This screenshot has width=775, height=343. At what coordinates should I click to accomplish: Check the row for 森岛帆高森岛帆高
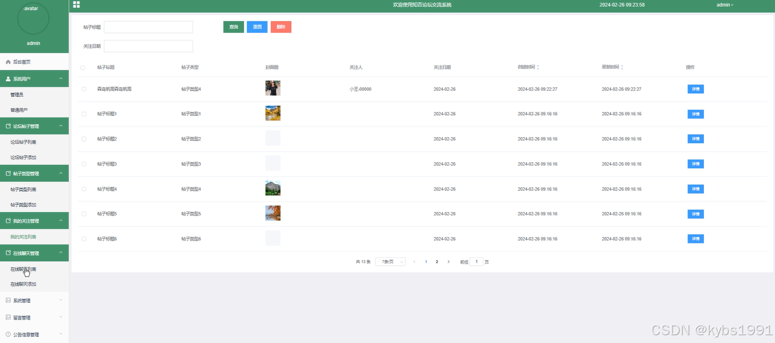click(84, 89)
